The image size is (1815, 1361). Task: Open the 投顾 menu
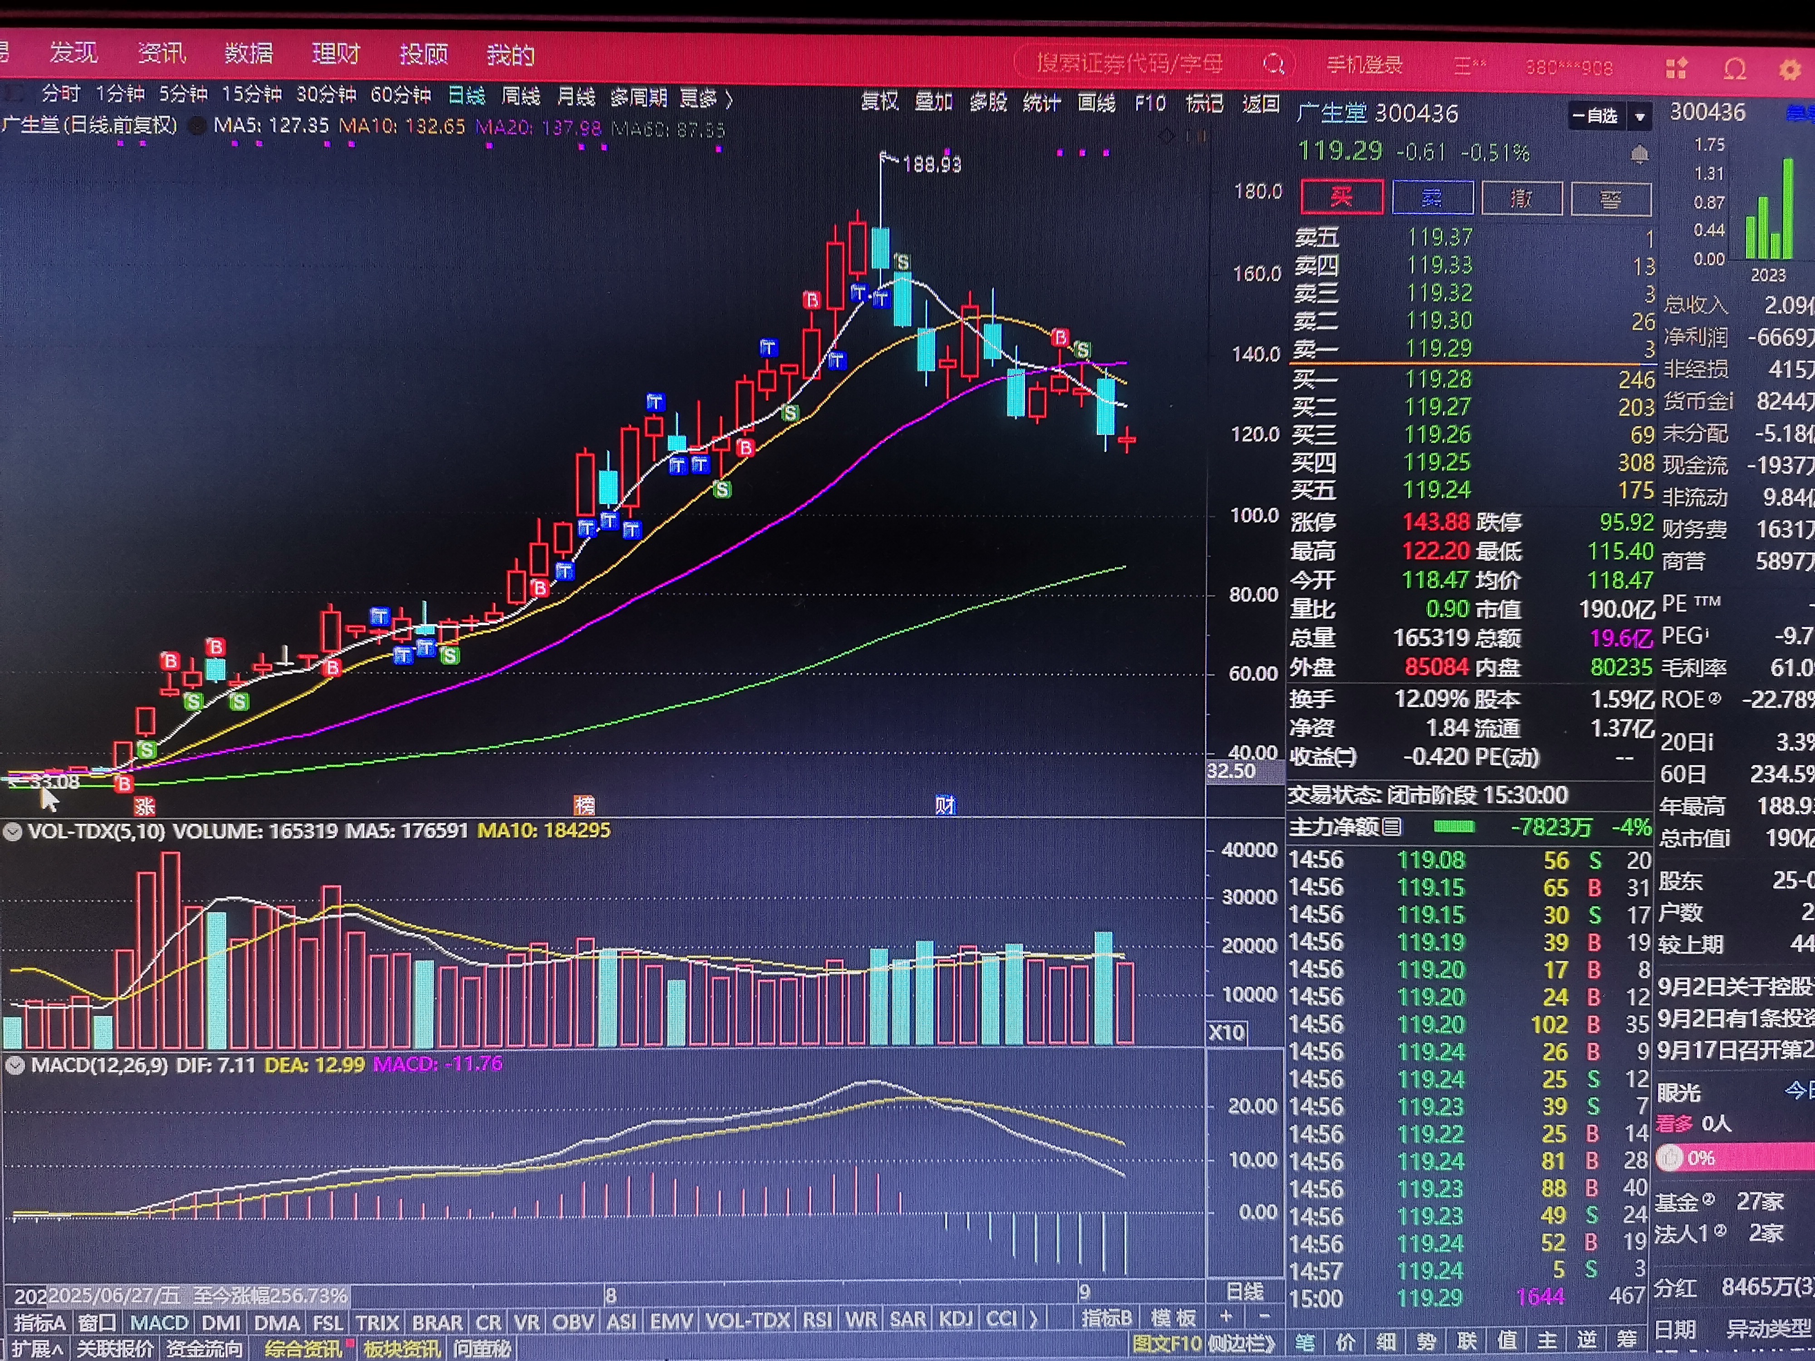423,55
